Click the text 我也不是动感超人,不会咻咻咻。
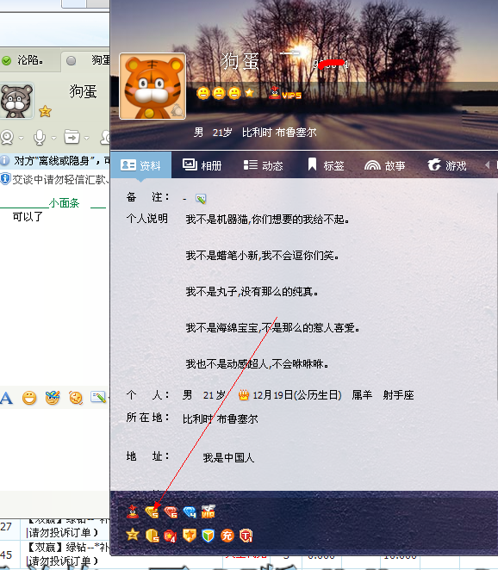This screenshot has width=498, height=570. (x=257, y=364)
